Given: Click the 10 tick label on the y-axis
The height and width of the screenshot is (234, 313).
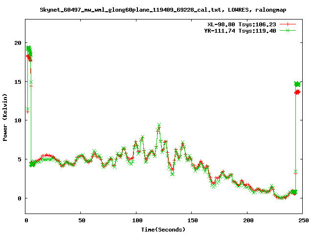Looking at the screenshot, I should [17, 120].
